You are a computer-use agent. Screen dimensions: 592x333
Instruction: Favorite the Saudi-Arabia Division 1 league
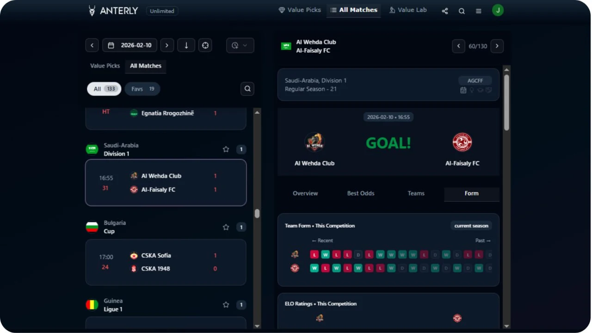click(226, 149)
